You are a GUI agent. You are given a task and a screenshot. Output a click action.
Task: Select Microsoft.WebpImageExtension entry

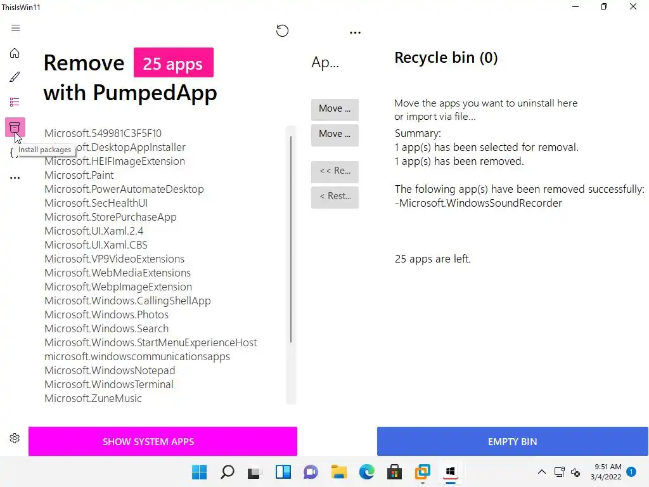pyautogui.click(x=119, y=287)
